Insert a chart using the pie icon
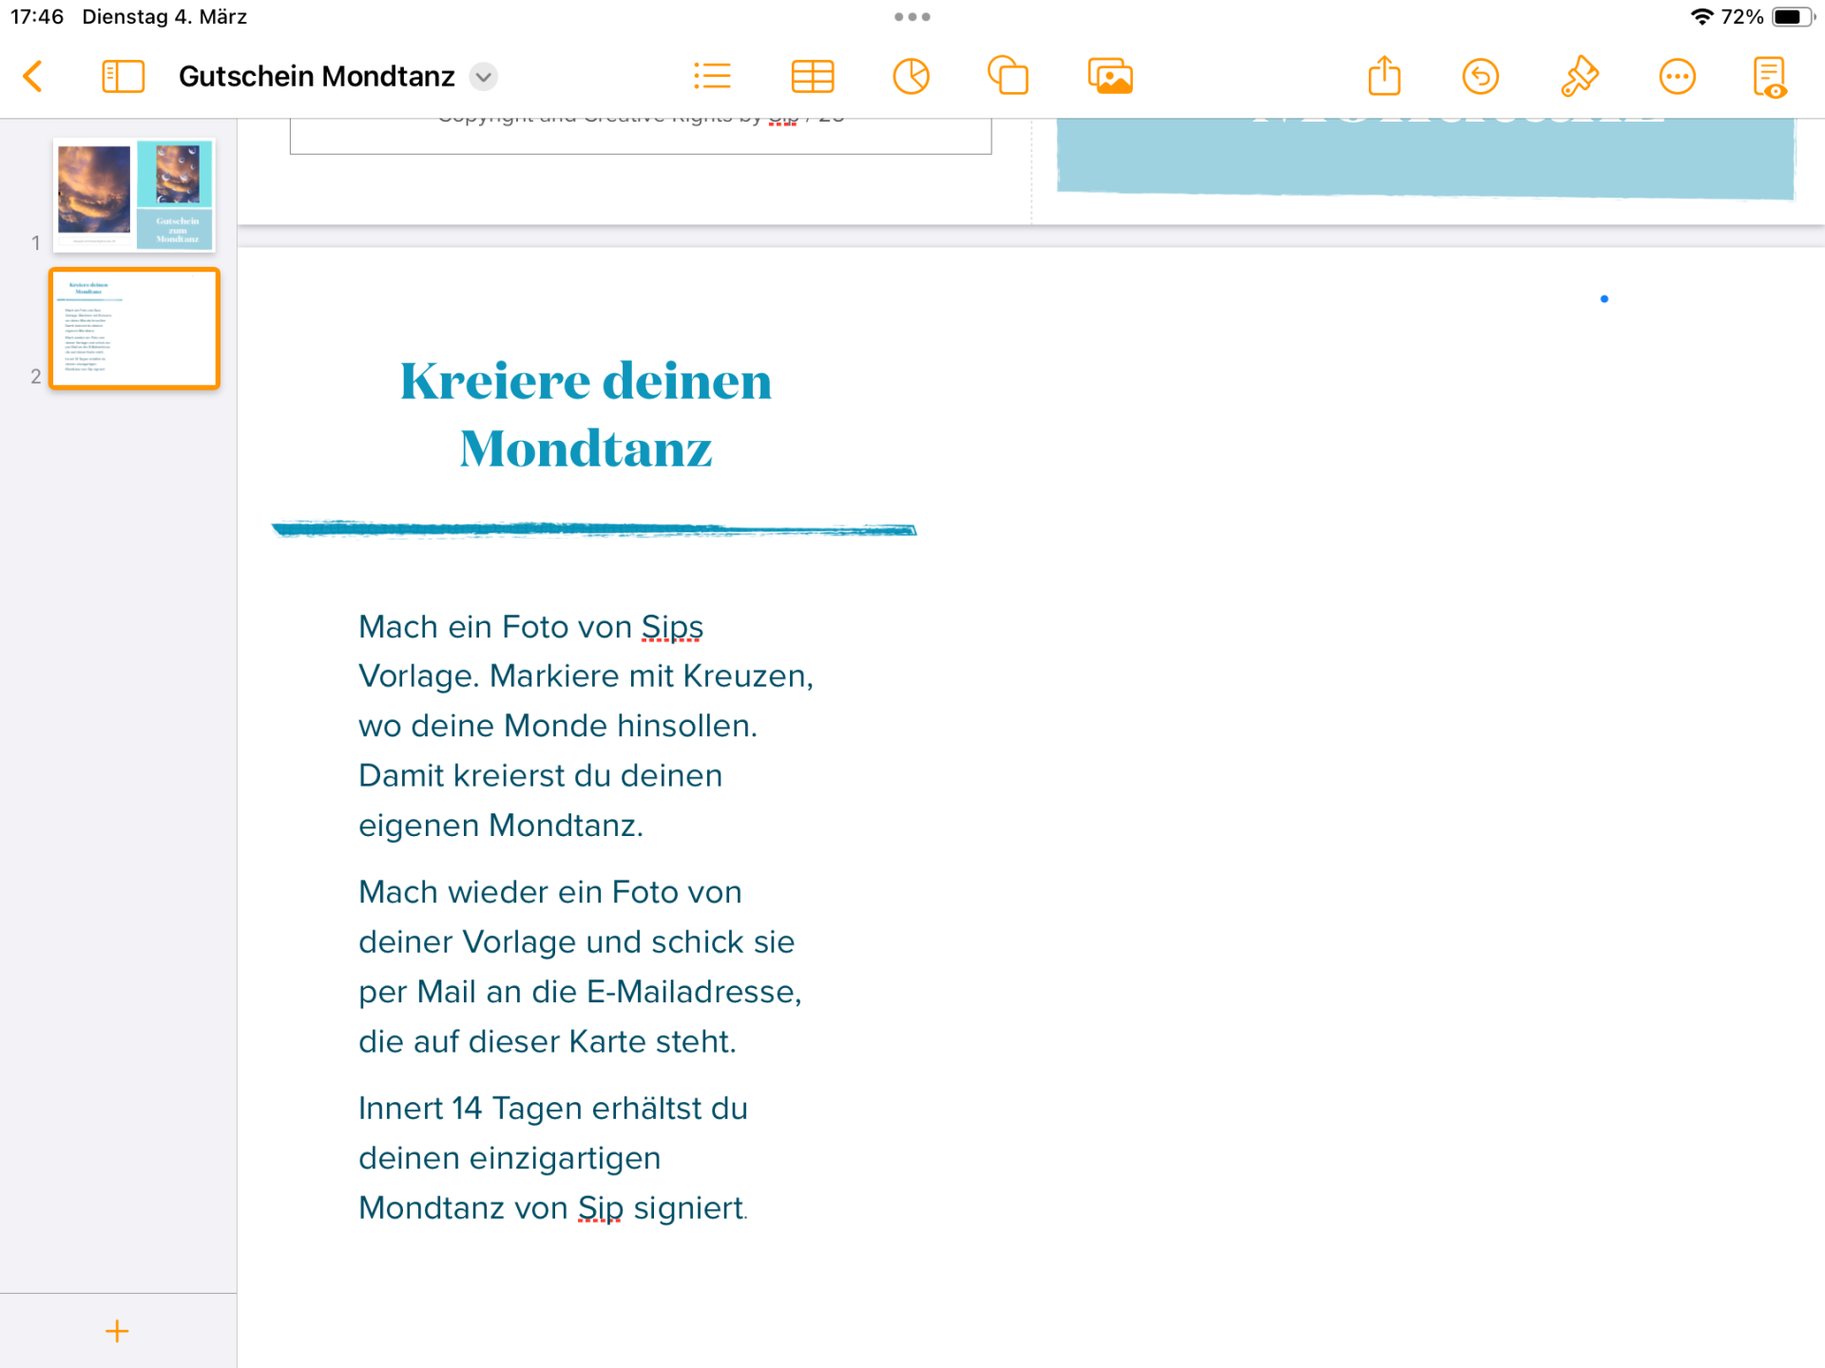 tap(911, 76)
